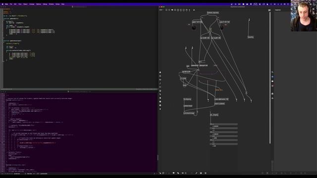Toggle Presentation Mode in bottom toolbar
The width and height of the screenshot is (317, 178).
173,173
